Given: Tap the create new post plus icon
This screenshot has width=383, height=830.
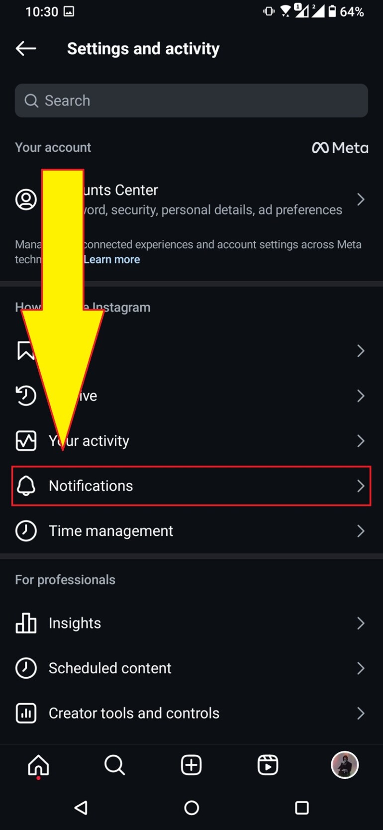Looking at the screenshot, I should pos(191,765).
